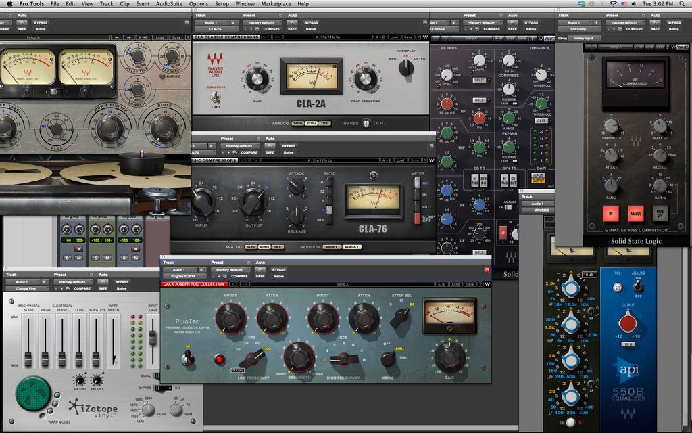
Task: Toggle the FADE OFF button on SSL compressor
Action: pos(660,214)
